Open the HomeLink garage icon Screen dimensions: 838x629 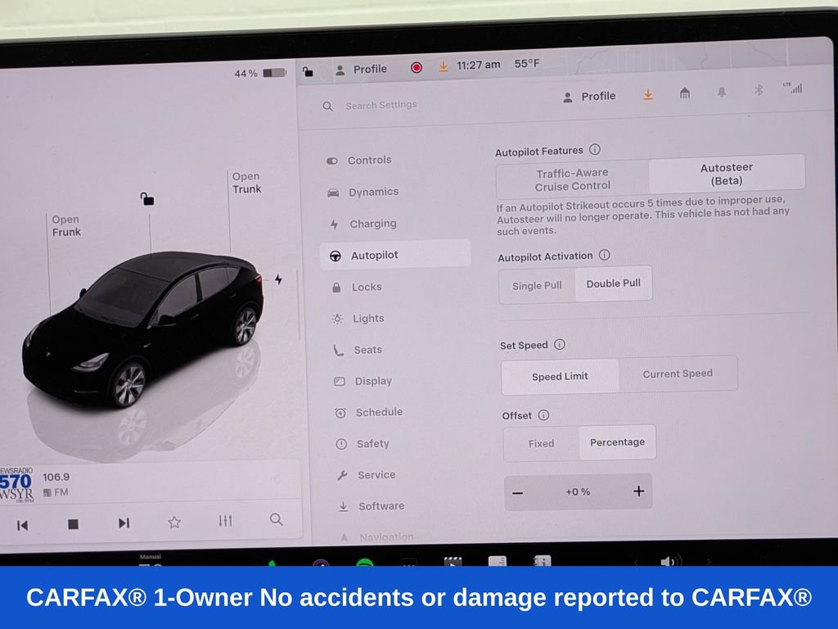(685, 93)
